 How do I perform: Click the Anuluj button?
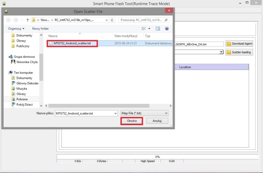coord(157,121)
